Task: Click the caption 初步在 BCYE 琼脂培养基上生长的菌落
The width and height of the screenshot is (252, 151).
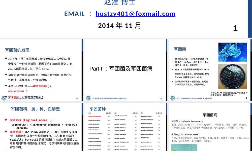Action: coord(229,94)
